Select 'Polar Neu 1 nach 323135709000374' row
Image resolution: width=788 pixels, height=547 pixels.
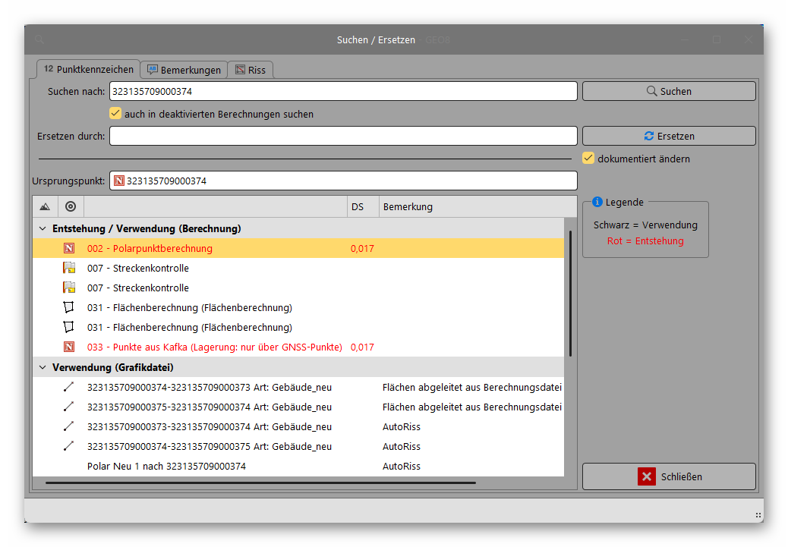[x=298, y=466]
